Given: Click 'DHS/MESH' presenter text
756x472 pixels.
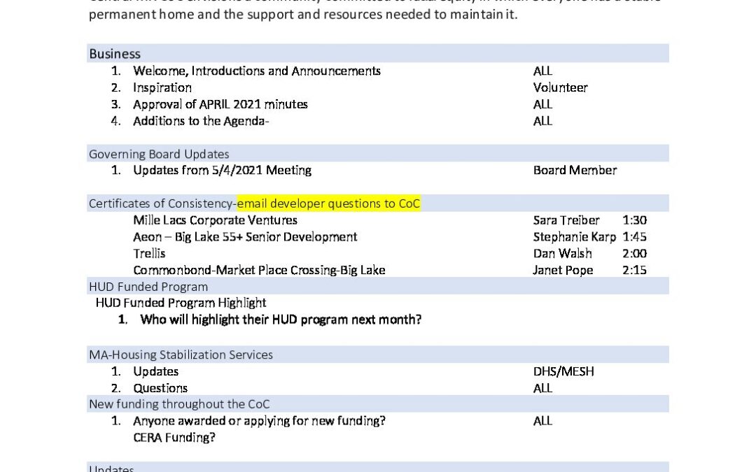Looking at the screenshot, I should 563,371.
